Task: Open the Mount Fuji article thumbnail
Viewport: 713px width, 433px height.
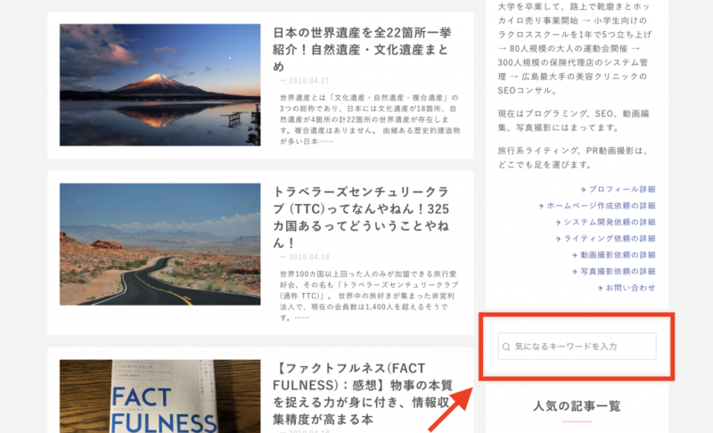Action: click(160, 85)
